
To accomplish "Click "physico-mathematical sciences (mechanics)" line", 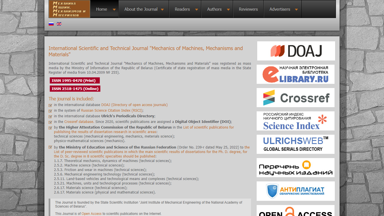I will [90, 141].
